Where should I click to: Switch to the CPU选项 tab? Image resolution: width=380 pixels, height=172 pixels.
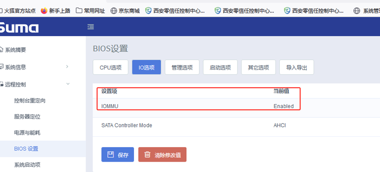[111, 67]
